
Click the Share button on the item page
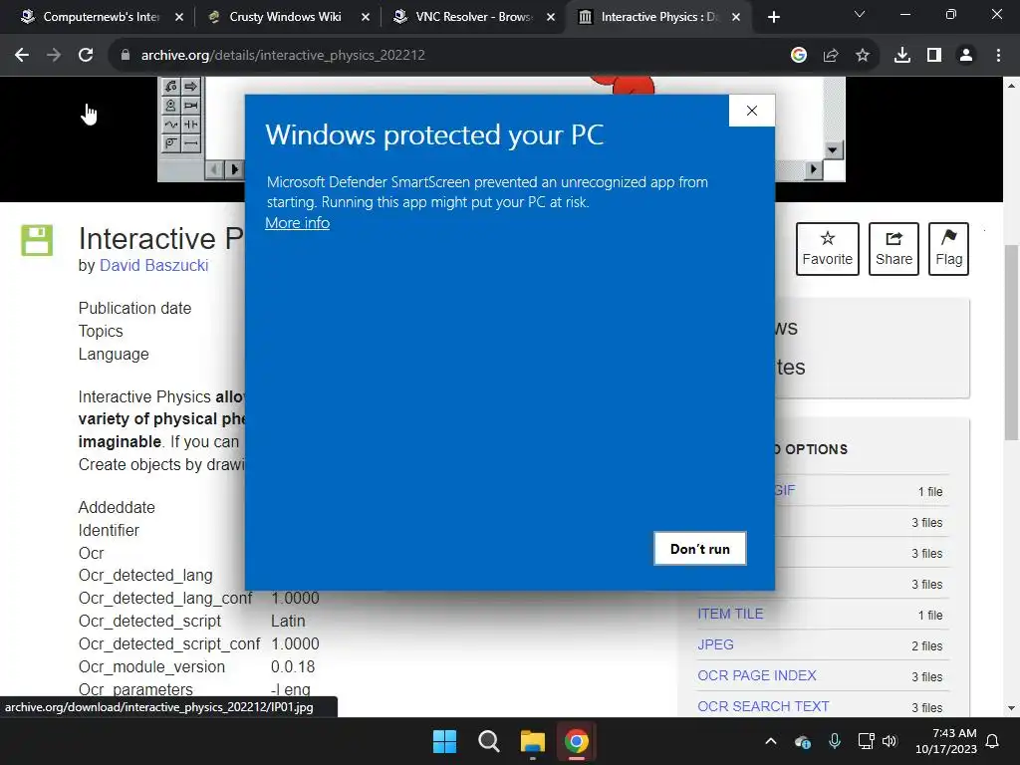point(893,249)
